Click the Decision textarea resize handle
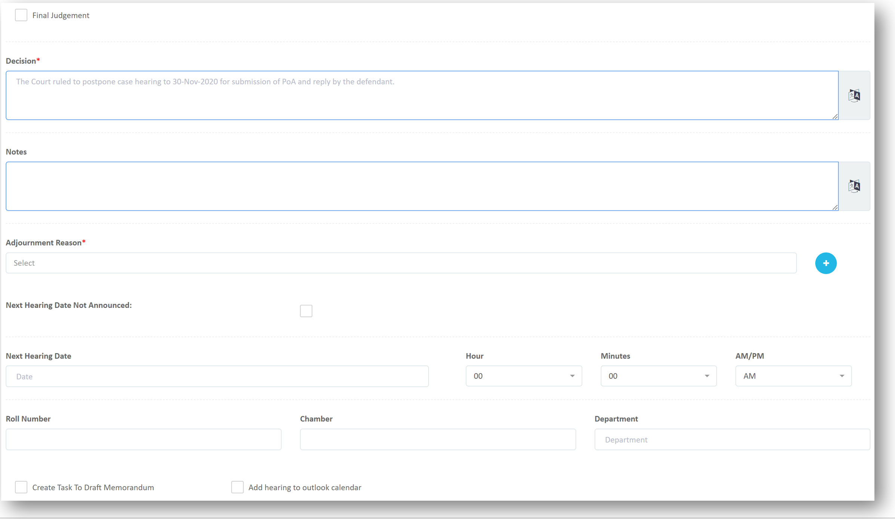This screenshot has width=895, height=519. [835, 117]
